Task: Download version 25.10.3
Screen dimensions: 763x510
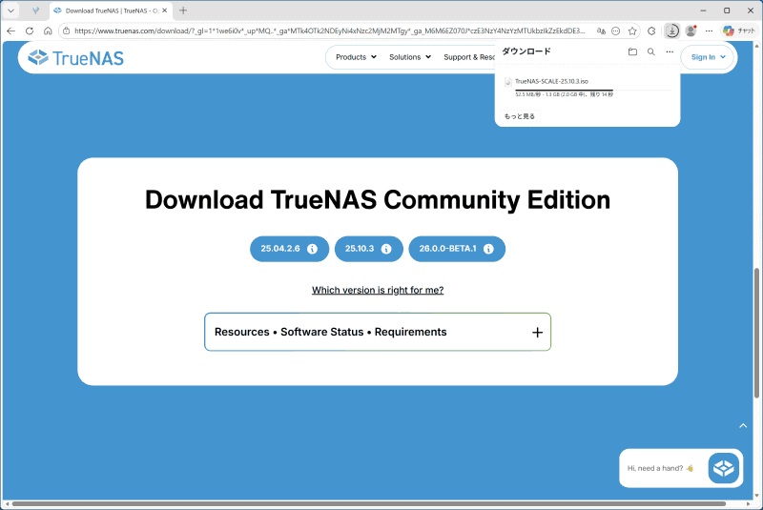Action: 360,249
